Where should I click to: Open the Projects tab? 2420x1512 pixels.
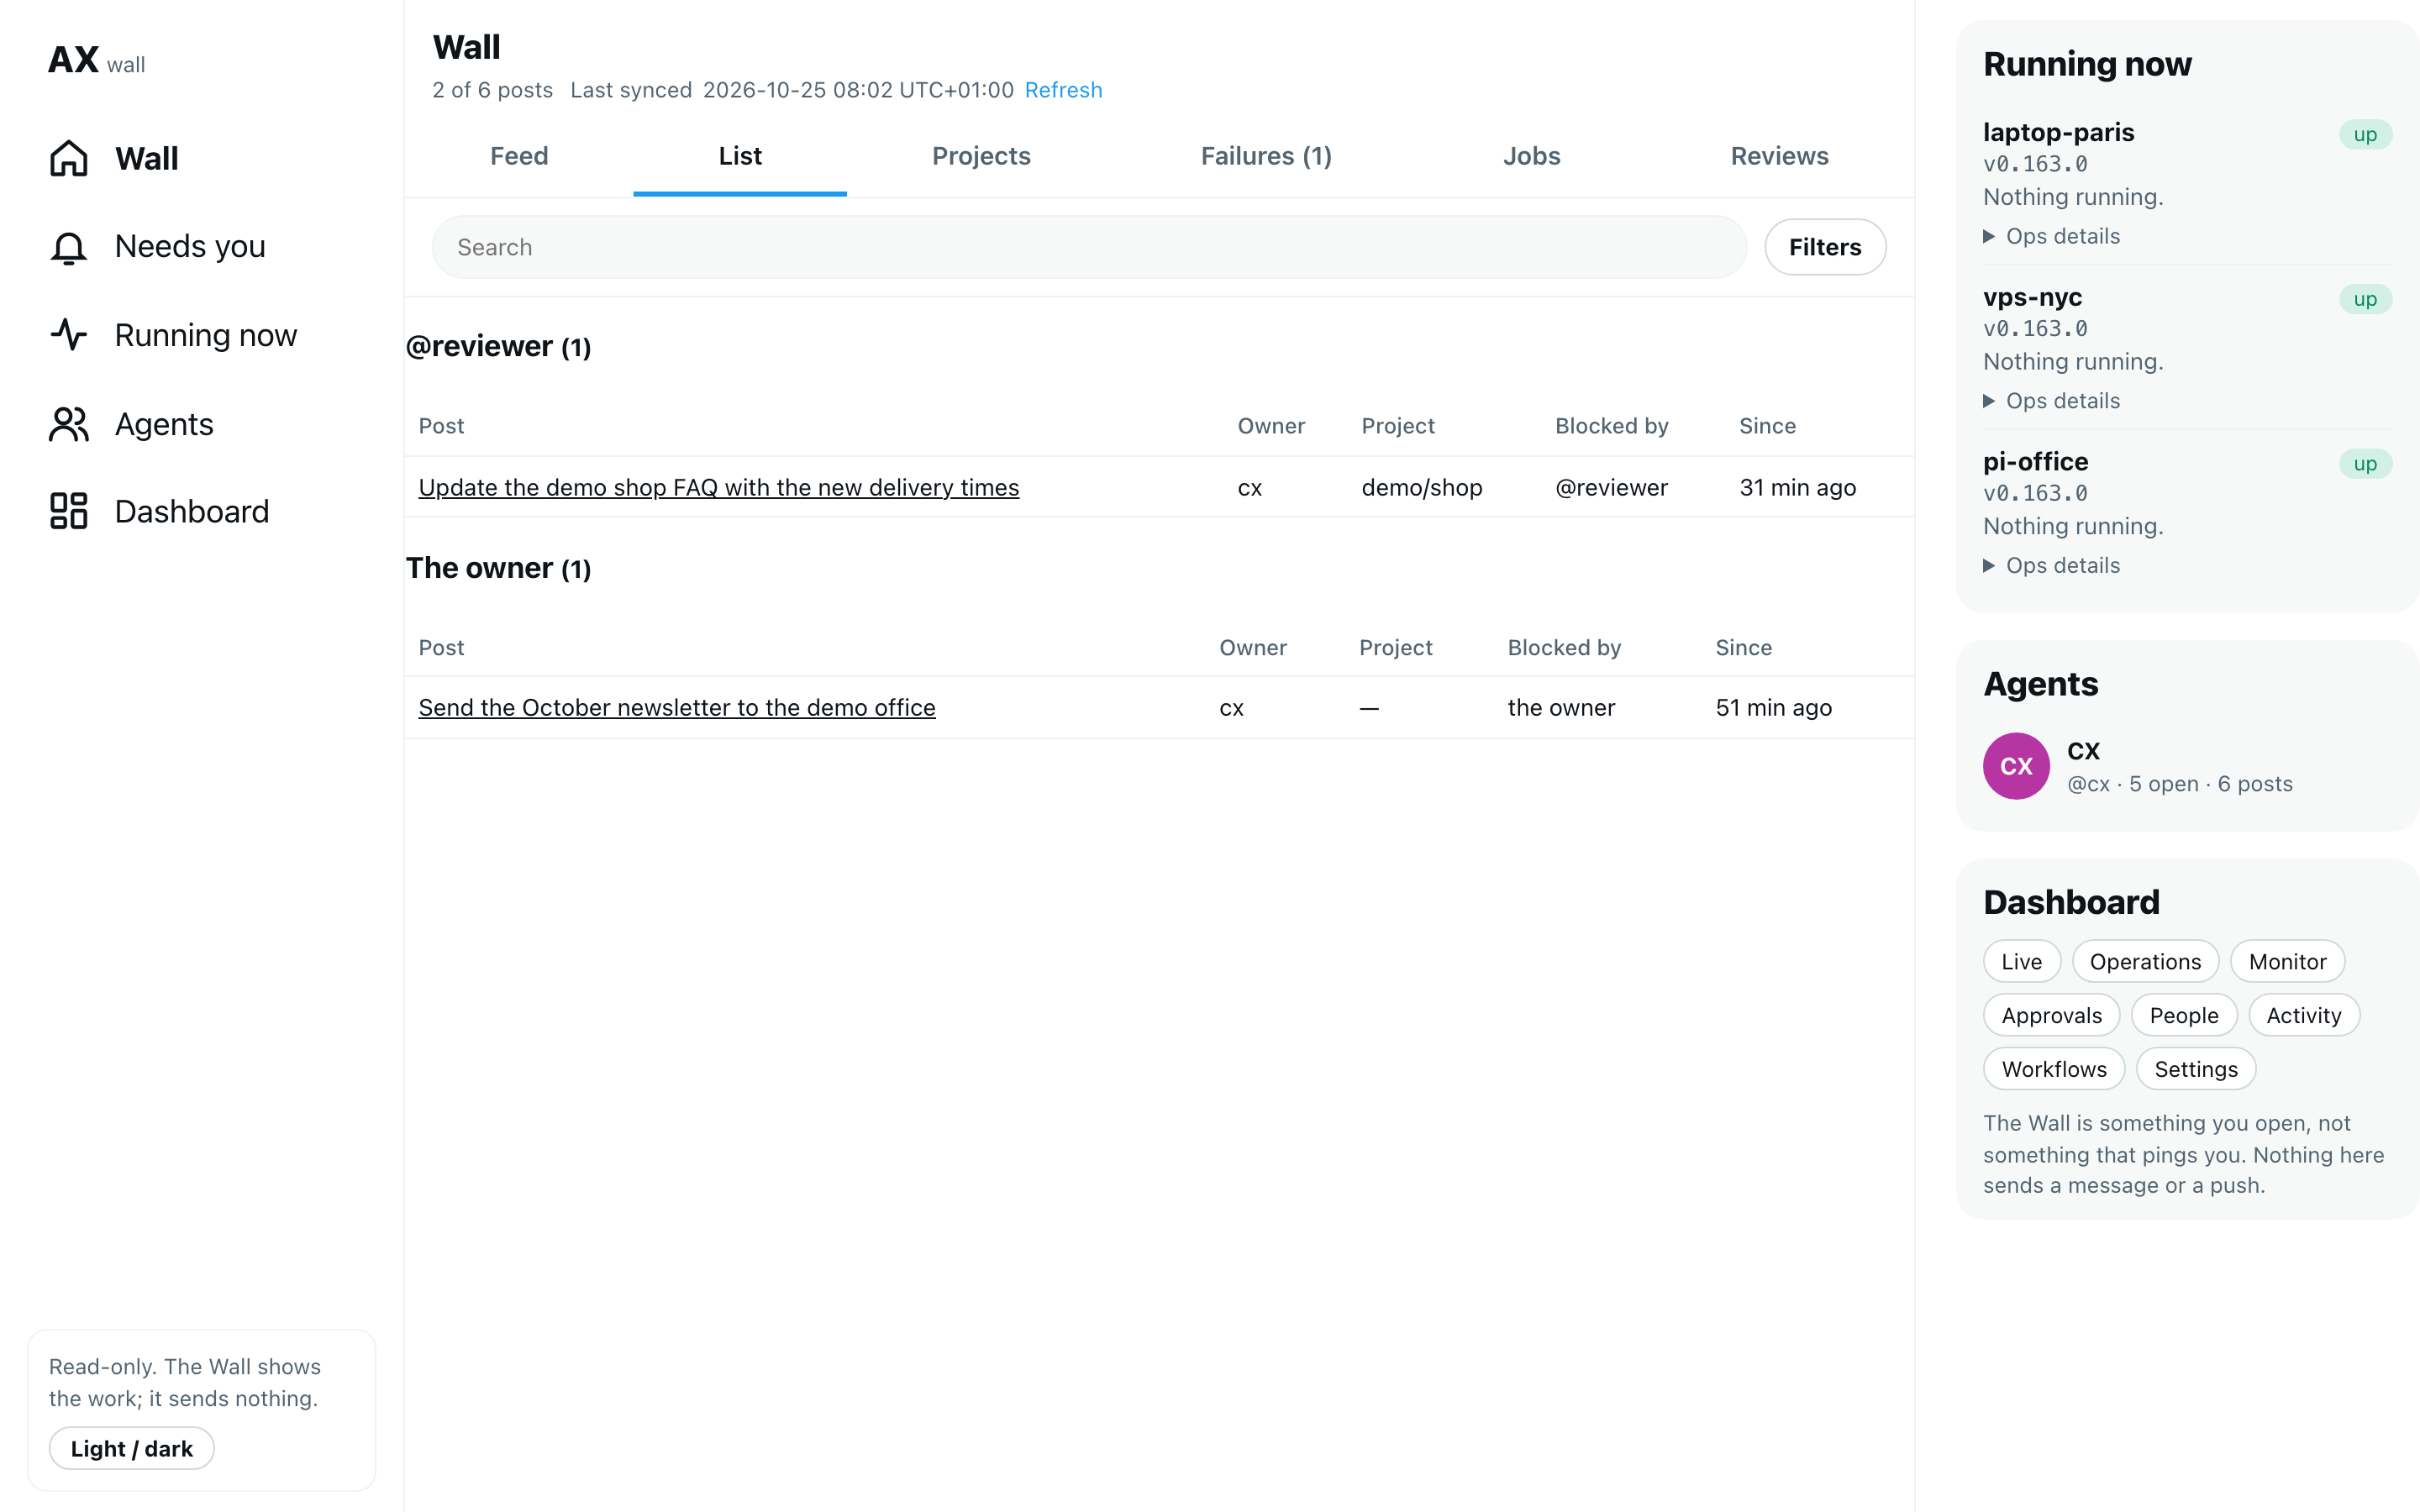tap(981, 156)
